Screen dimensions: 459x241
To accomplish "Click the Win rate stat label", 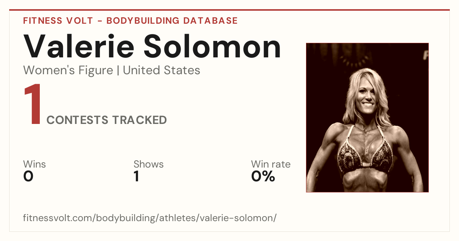I will [x=271, y=164].
